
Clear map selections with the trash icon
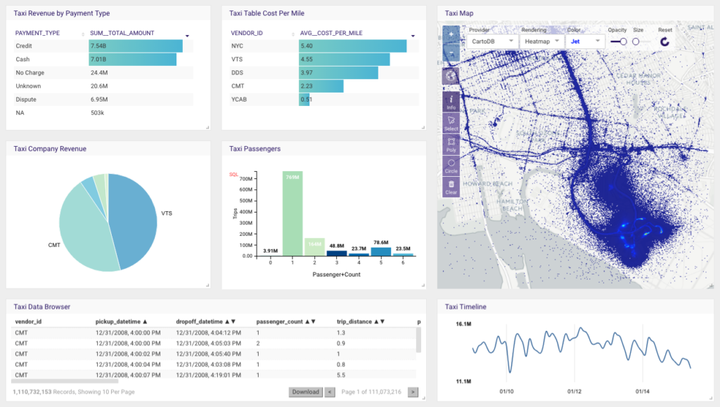451,187
